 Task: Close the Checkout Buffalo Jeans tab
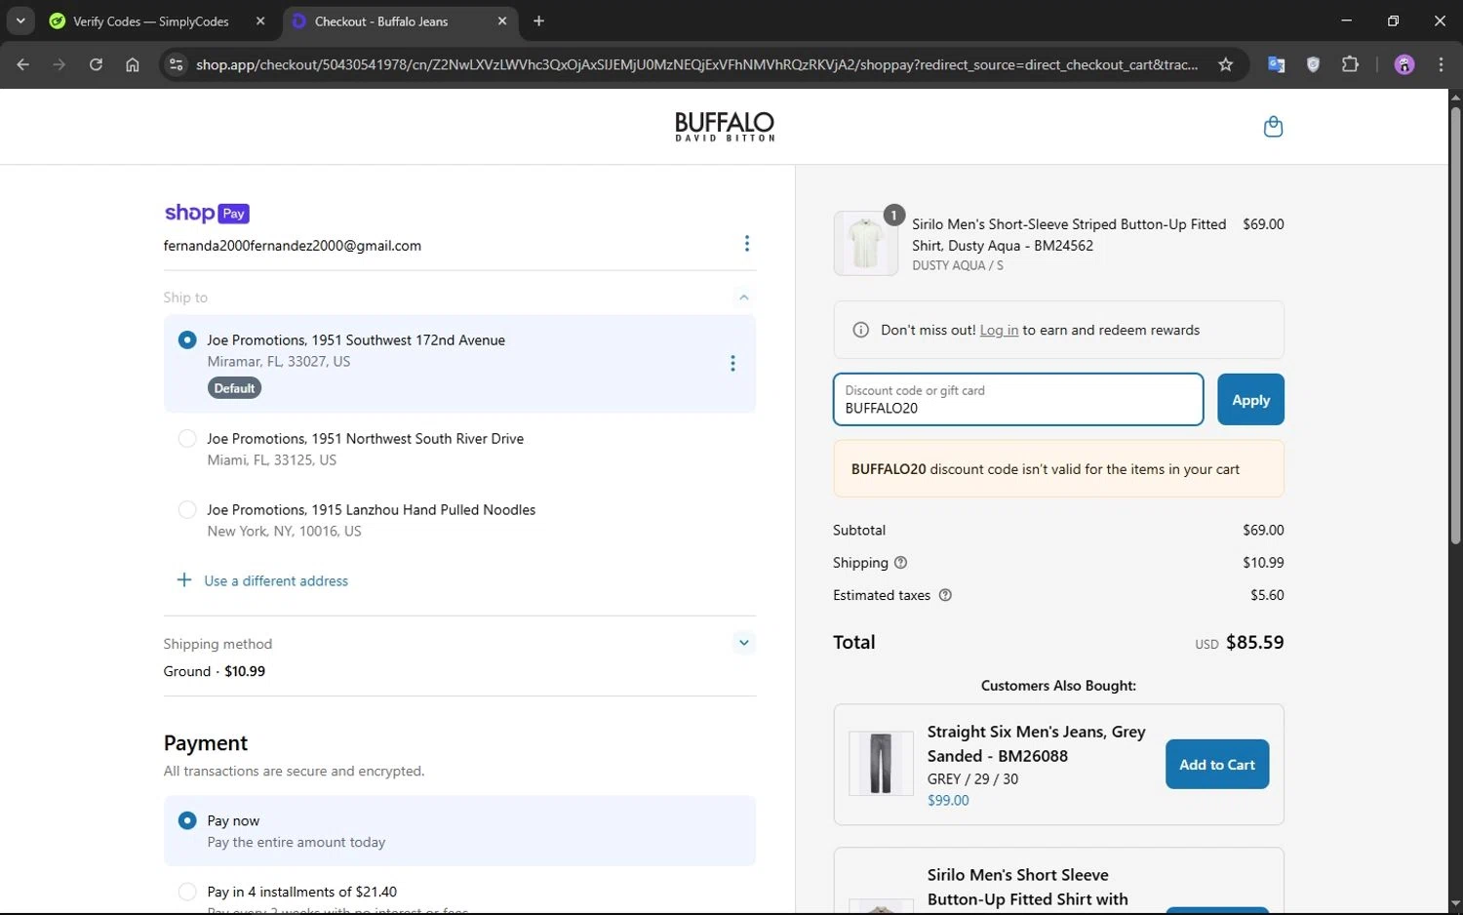(x=502, y=20)
